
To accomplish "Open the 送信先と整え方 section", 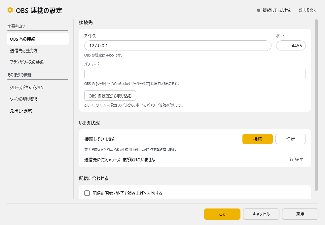I will coord(38,51).
